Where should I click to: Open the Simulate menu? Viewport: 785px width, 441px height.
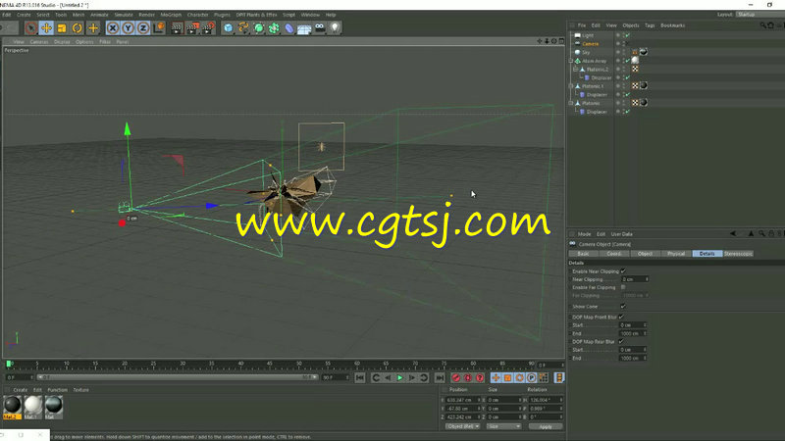coord(124,15)
